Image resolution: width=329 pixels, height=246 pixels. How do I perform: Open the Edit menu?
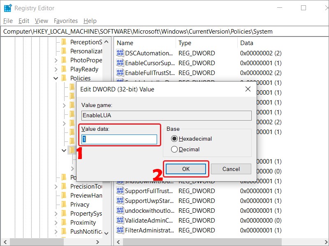tap(24, 20)
